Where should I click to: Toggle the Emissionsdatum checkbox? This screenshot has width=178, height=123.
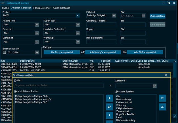tap(4, 52)
